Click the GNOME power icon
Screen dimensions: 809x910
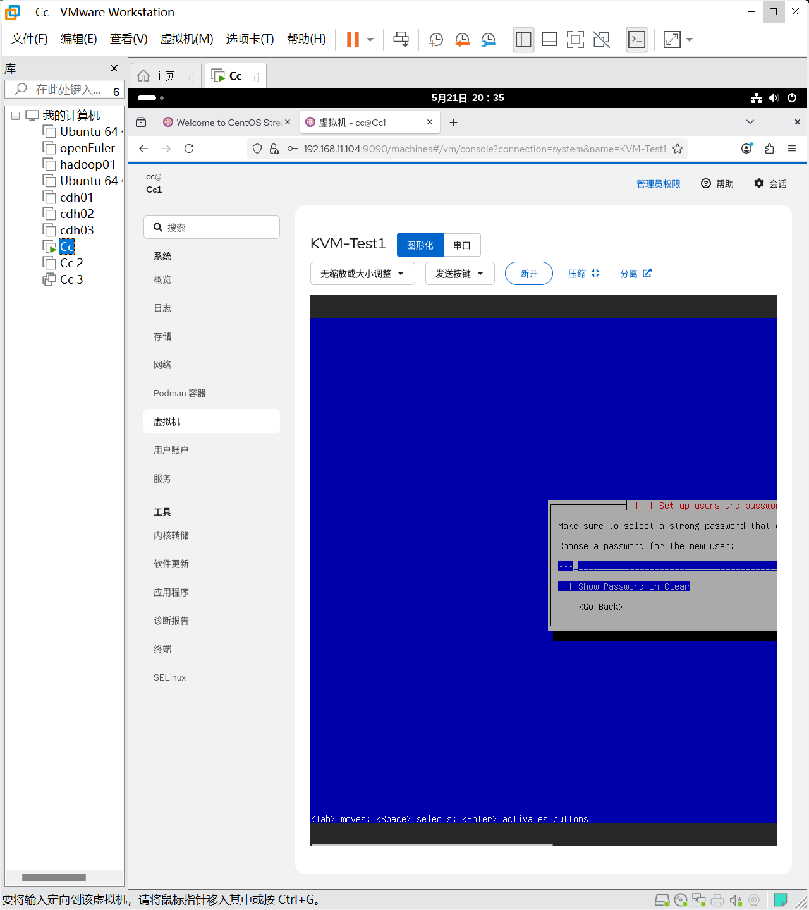[792, 98]
